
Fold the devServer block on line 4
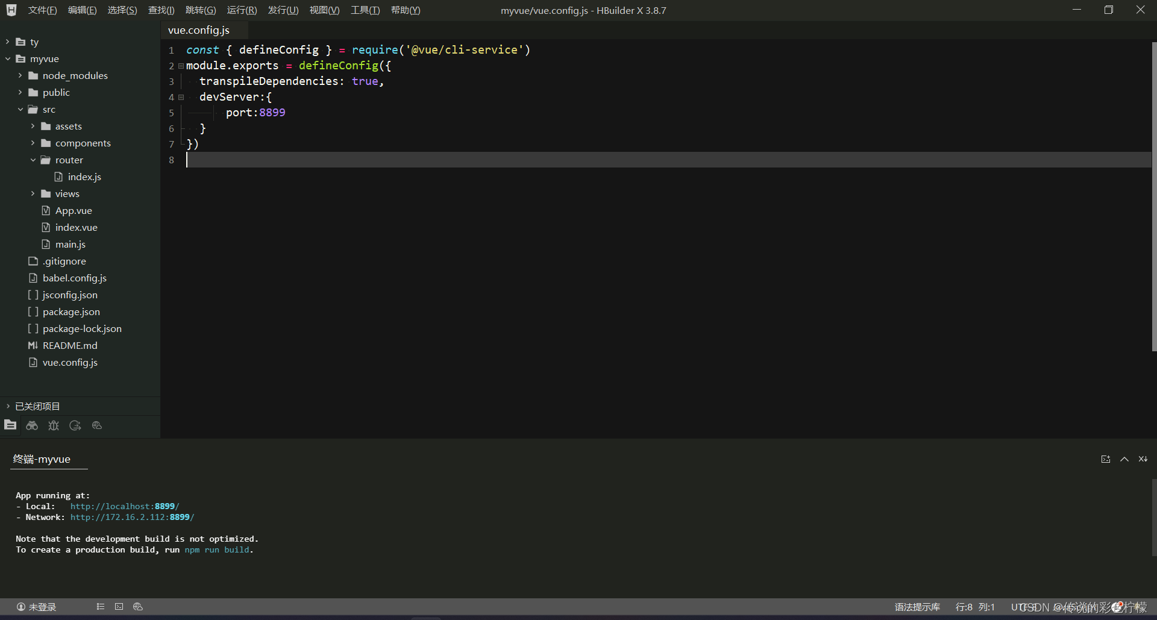pos(181,97)
